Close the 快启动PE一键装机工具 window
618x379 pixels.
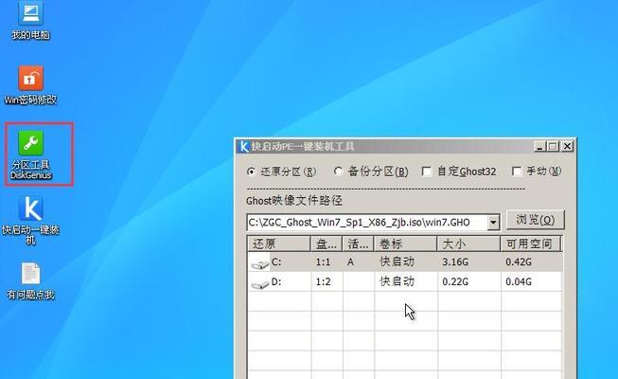(567, 147)
